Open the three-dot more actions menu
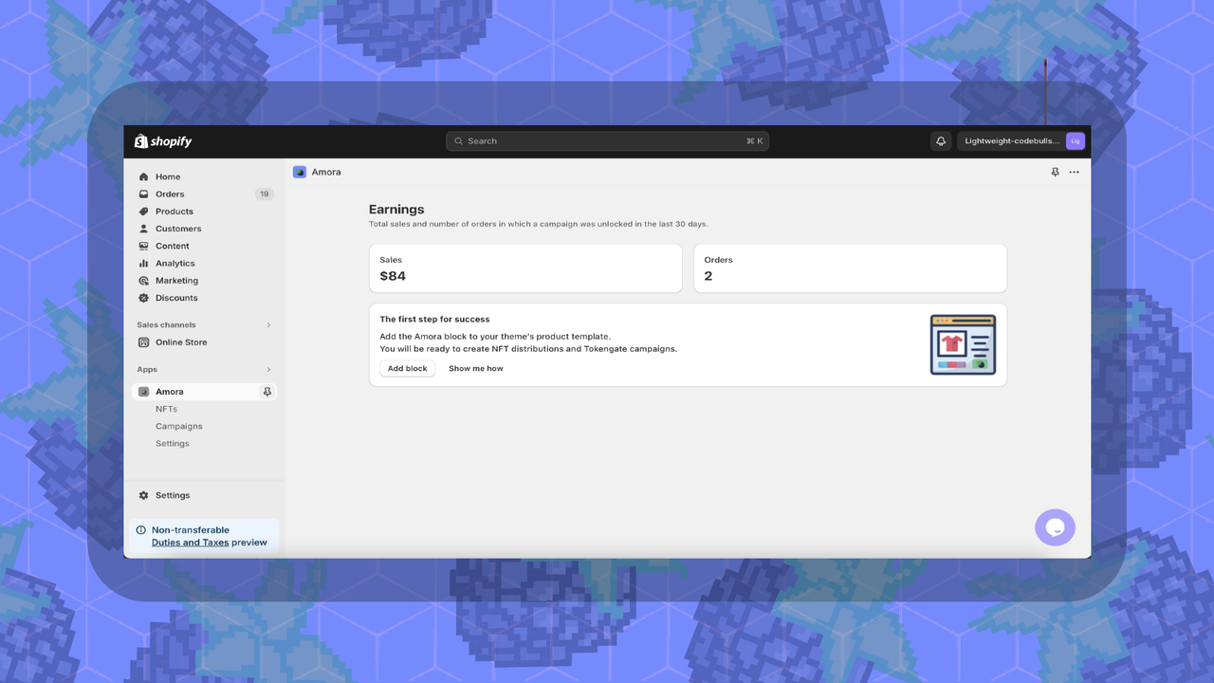This screenshot has height=683, width=1214. [x=1074, y=172]
